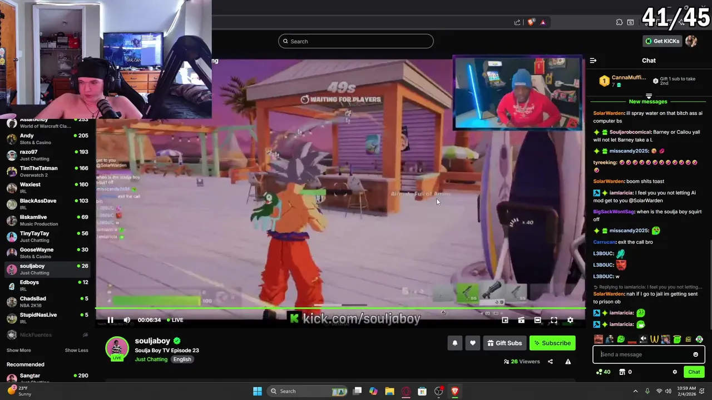Open the Just Chatting category link
The height and width of the screenshot is (400, 712).
(x=151, y=359)
